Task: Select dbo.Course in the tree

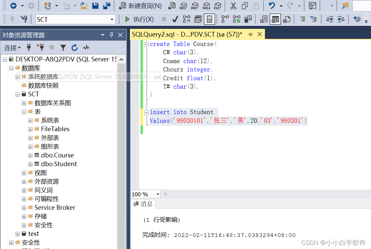Action: [57, 155]
